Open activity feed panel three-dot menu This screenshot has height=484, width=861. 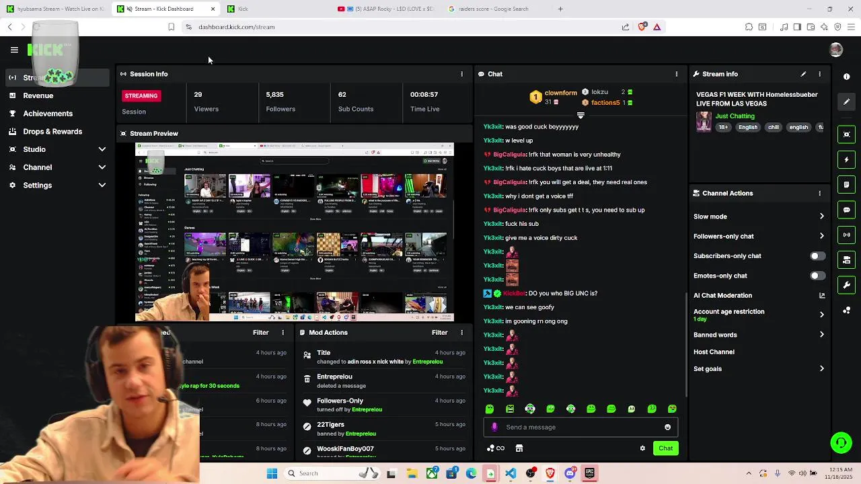coord(283,333)
